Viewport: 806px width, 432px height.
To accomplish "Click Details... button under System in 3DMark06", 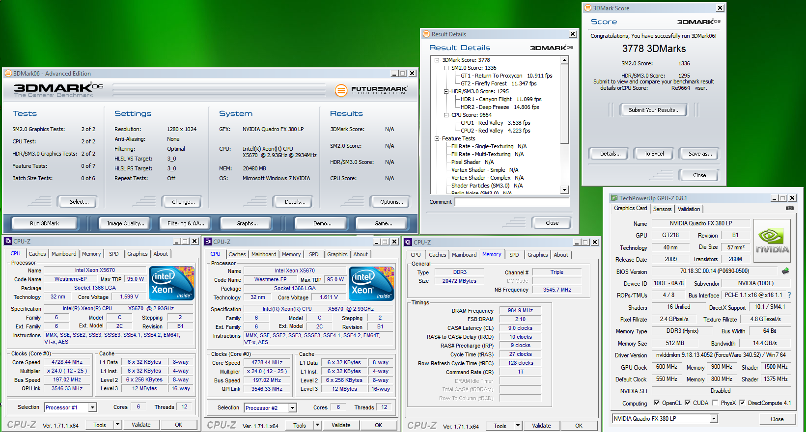I will point(295,202).
